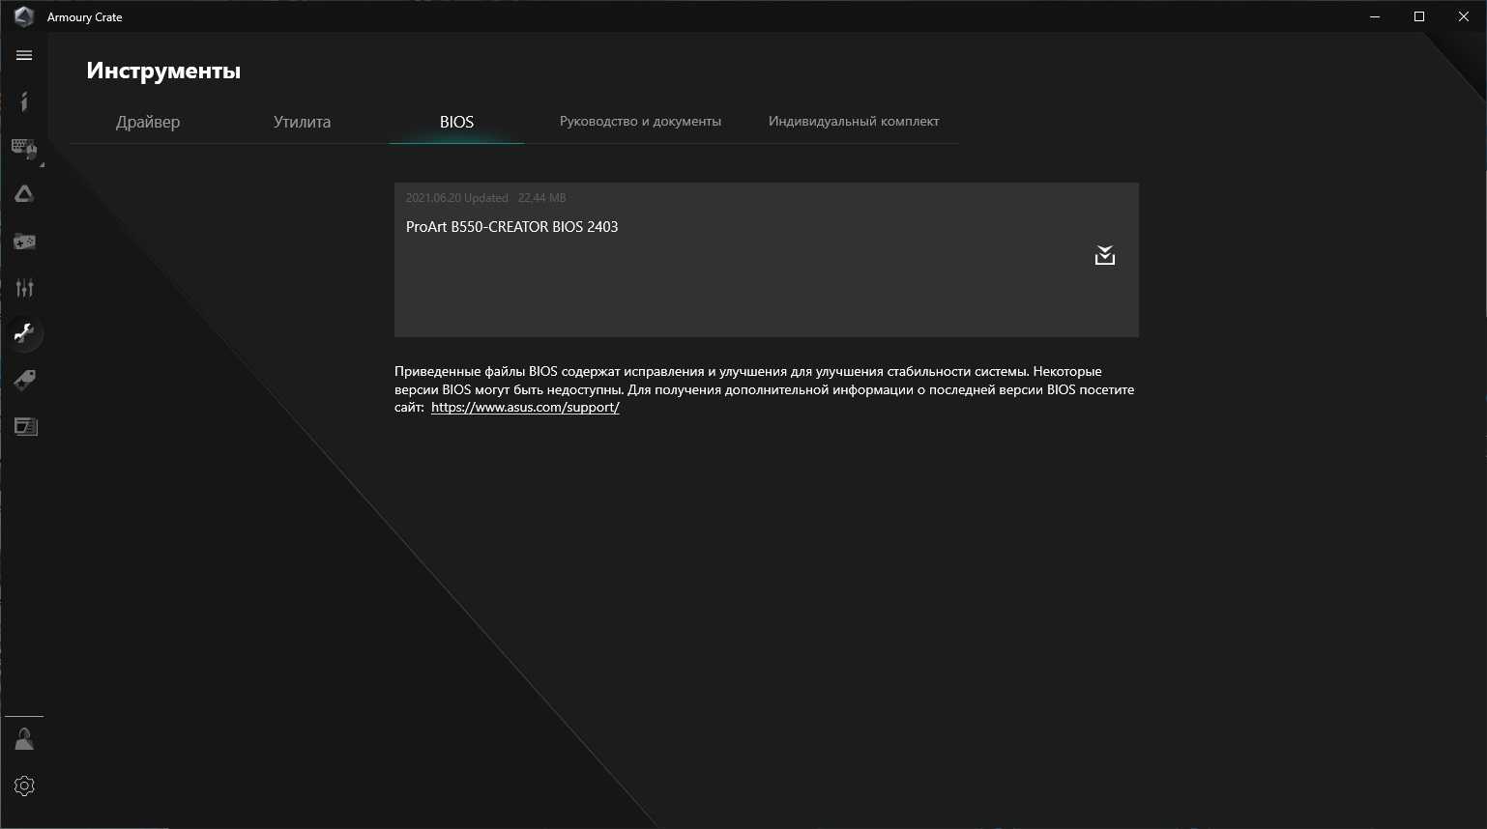This screenshot has height=829, width=1487.
Task: Open Settings gear icon in sidebar
Action: (x=24, y=786)
